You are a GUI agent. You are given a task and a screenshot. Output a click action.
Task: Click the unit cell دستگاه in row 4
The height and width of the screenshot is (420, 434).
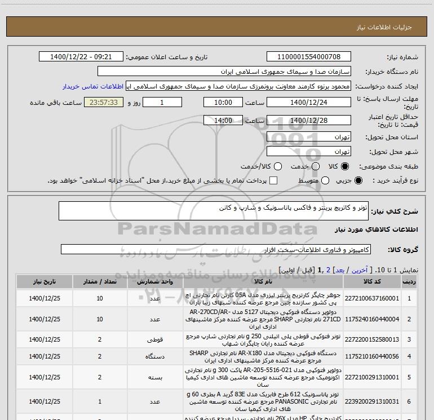pyautogui.click(x=155, y=357)
